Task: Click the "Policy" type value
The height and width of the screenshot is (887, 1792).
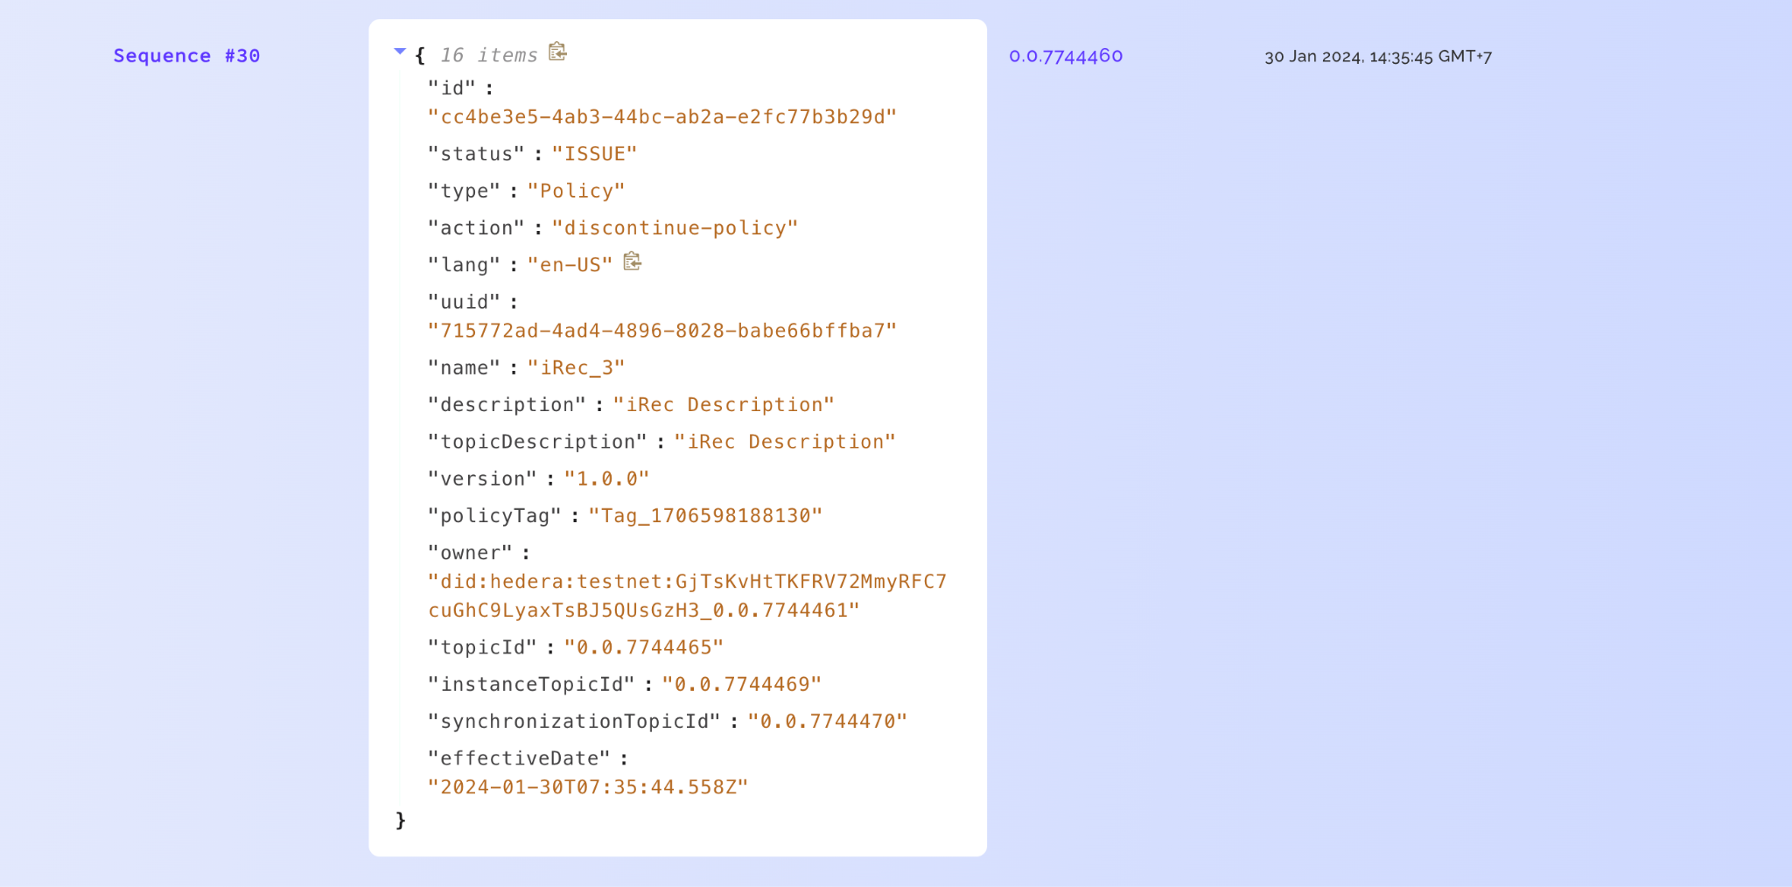Action: click(x=576, y=192)
